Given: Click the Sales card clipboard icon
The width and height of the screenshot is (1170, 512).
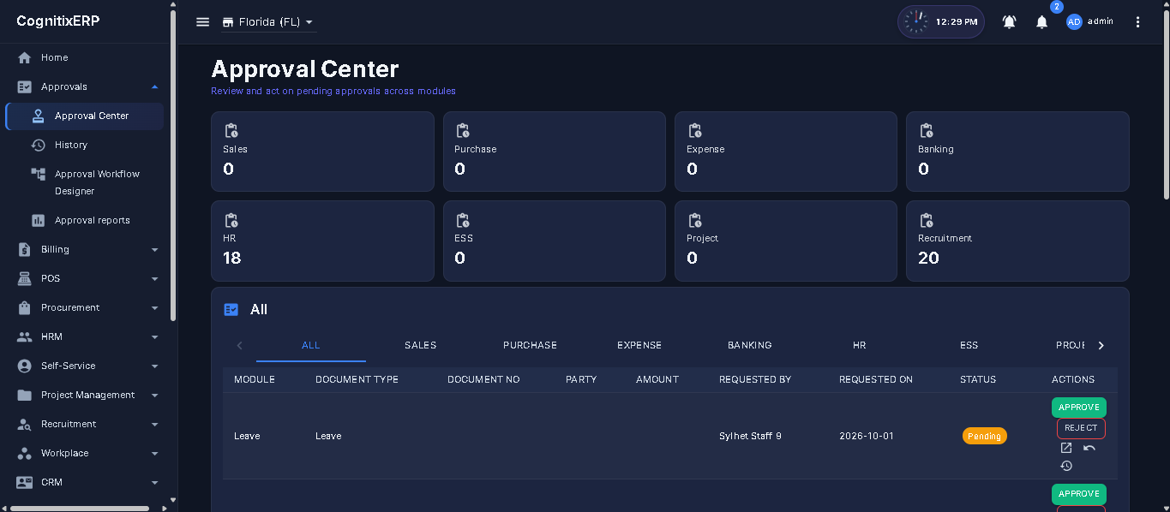Looking at the screenshot, I should [x=231, y=131].
